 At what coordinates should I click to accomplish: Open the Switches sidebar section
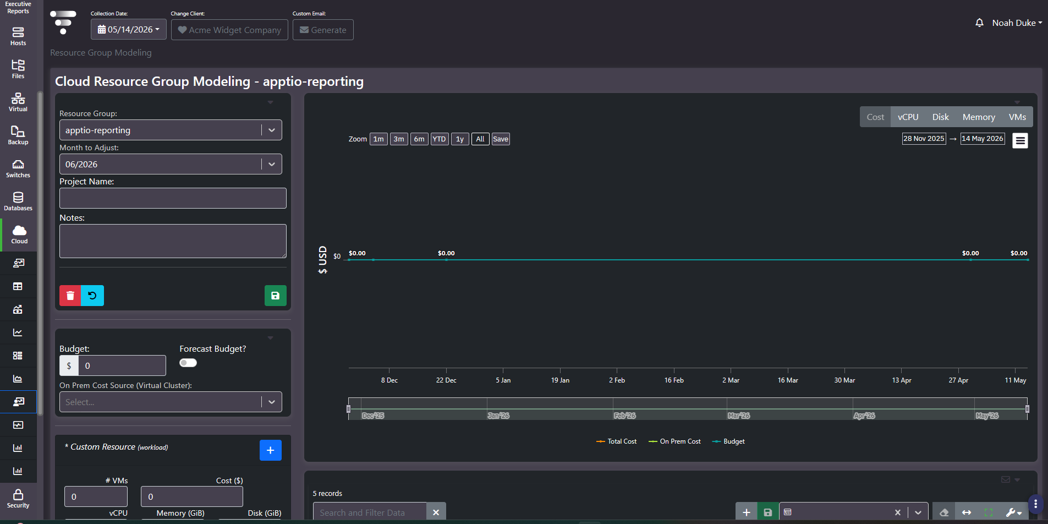(x=18, y=168)
